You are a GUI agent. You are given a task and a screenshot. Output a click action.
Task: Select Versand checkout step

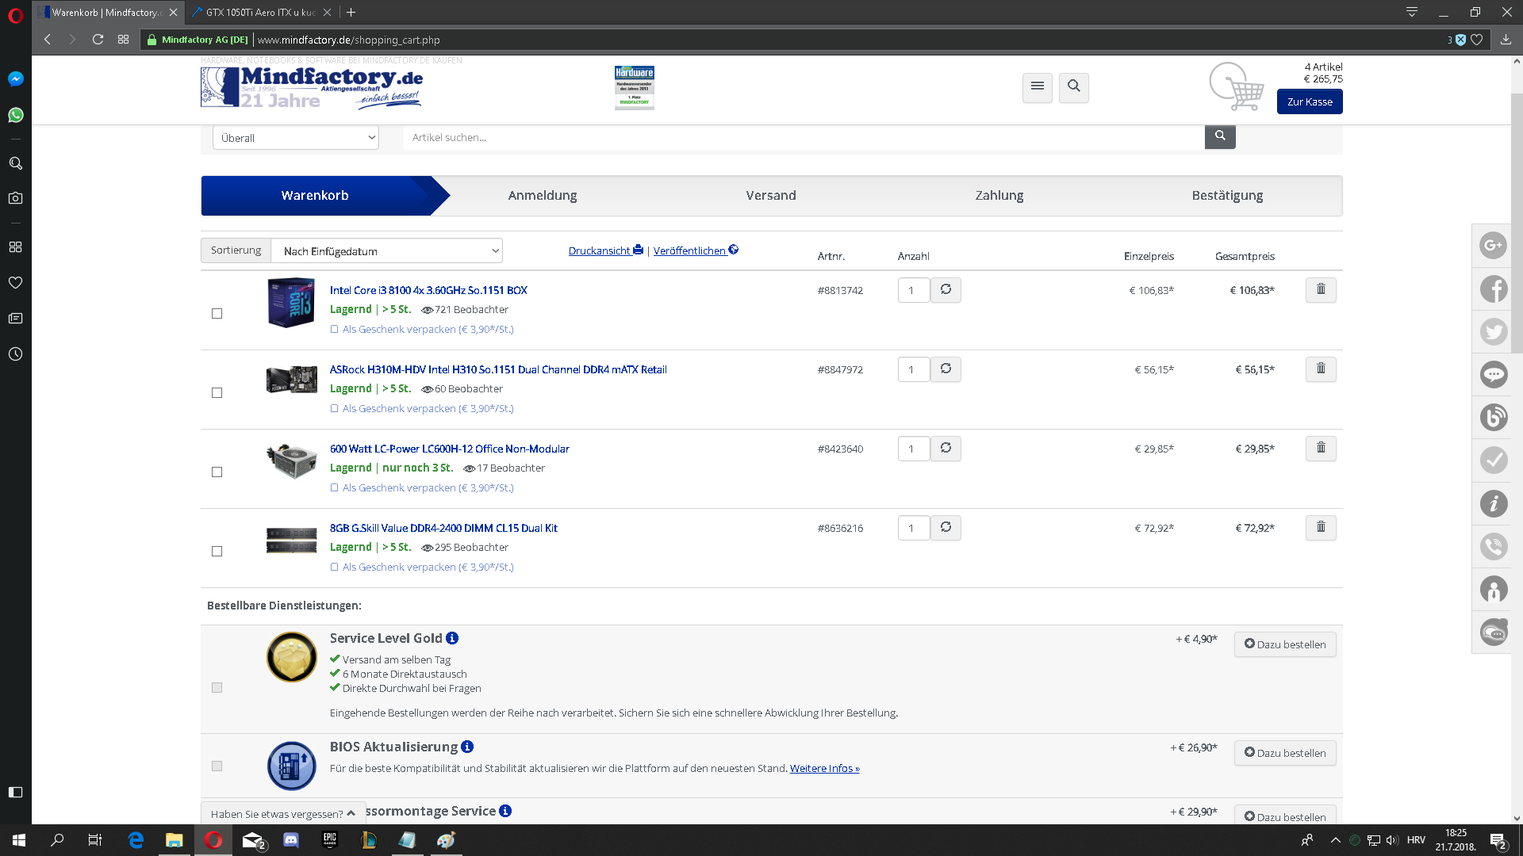click(771, 196)
